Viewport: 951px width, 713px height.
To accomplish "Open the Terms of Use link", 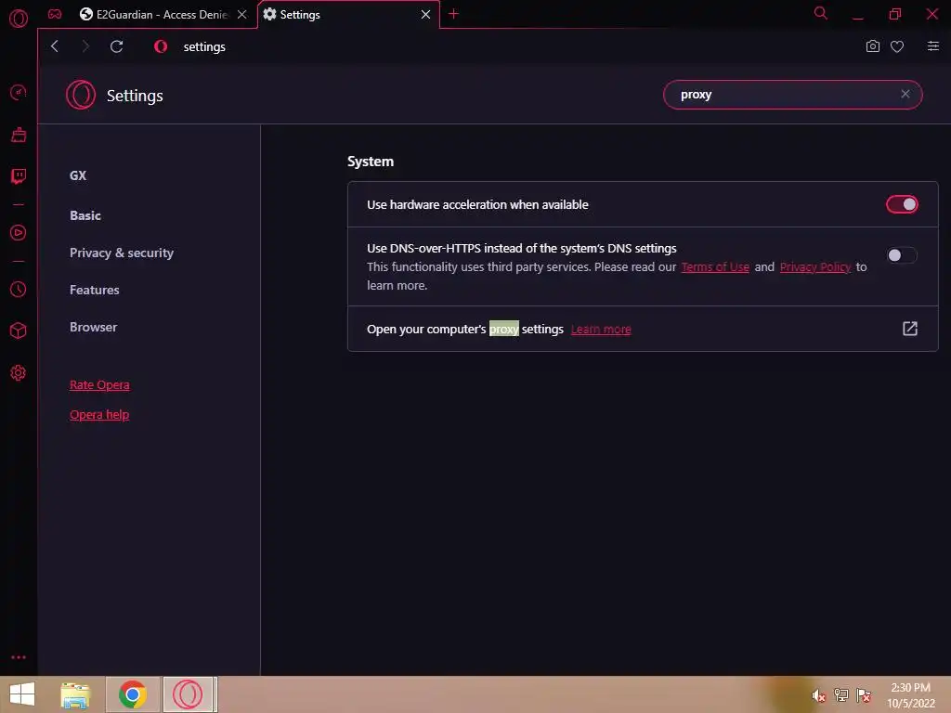I will click(715, 266).
